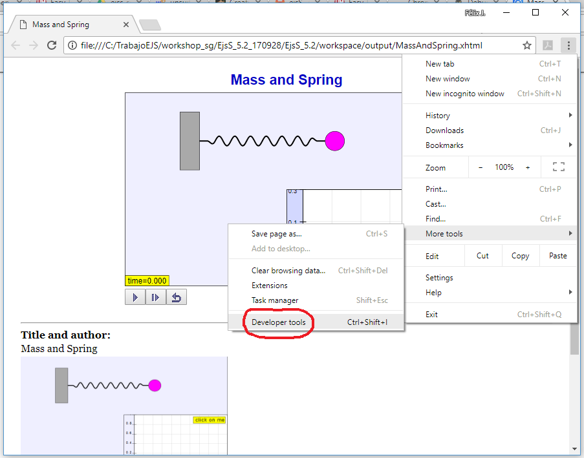The image size is (584, 458).
Task: Minimize the Chrome window
Action: click(x=506, y=13)
